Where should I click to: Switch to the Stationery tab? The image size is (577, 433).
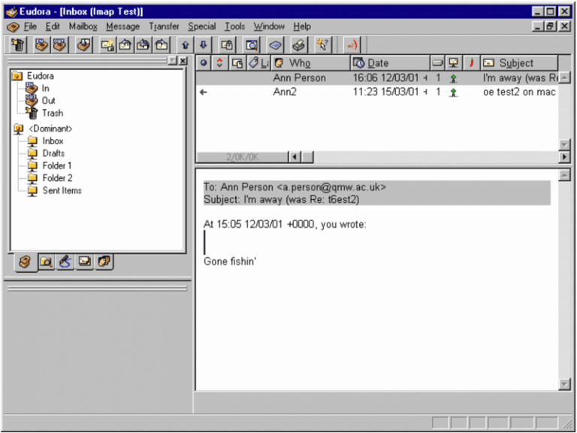click(x=85, y=262)
